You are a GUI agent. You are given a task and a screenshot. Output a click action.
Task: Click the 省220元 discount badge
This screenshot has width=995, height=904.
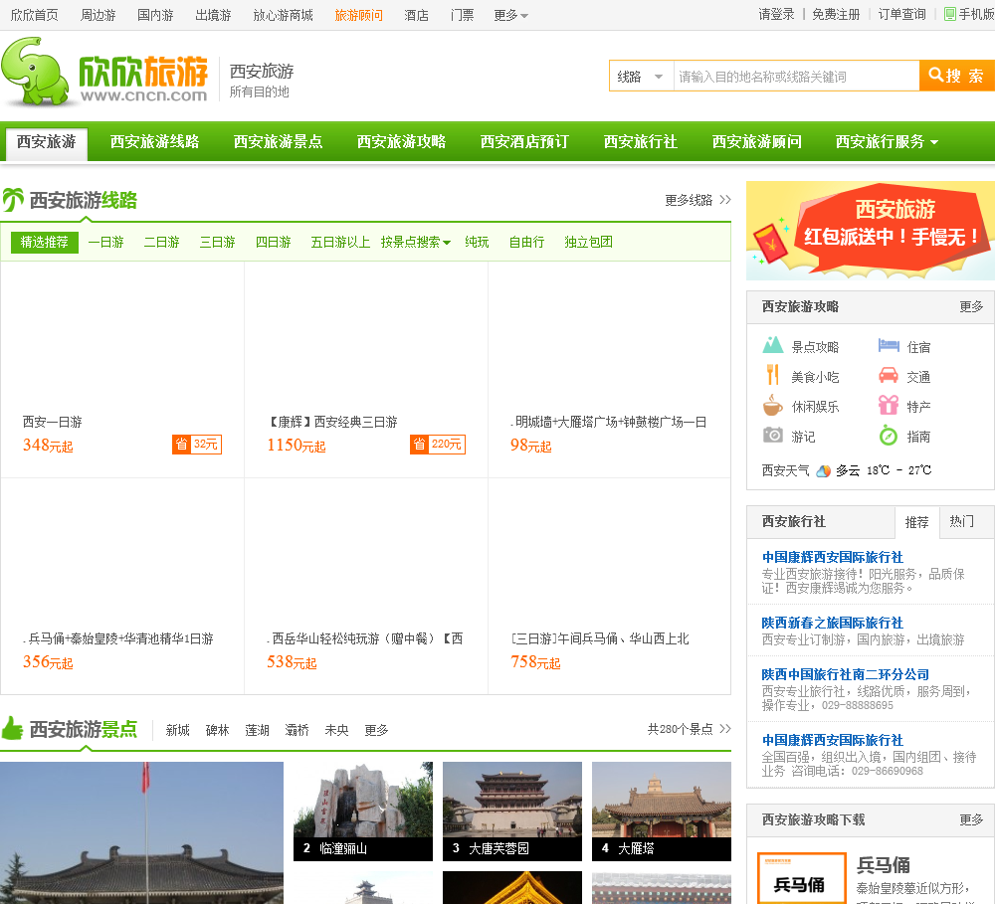[438, 445]
